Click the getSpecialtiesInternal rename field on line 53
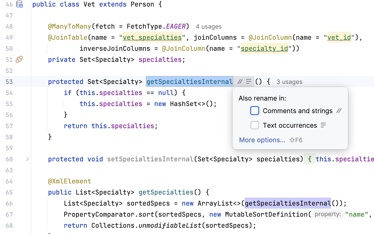The width and height of the screenshot is (374, 234). coord(189,82)
